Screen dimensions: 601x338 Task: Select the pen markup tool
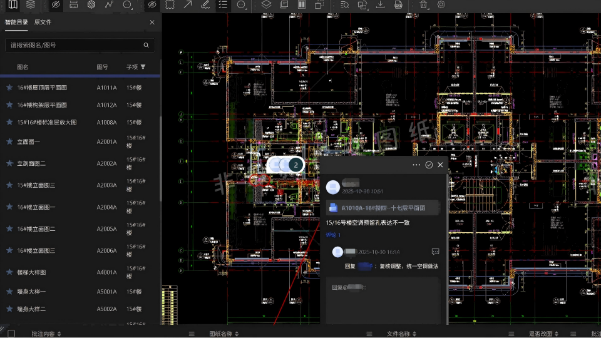tap(205, 4)
